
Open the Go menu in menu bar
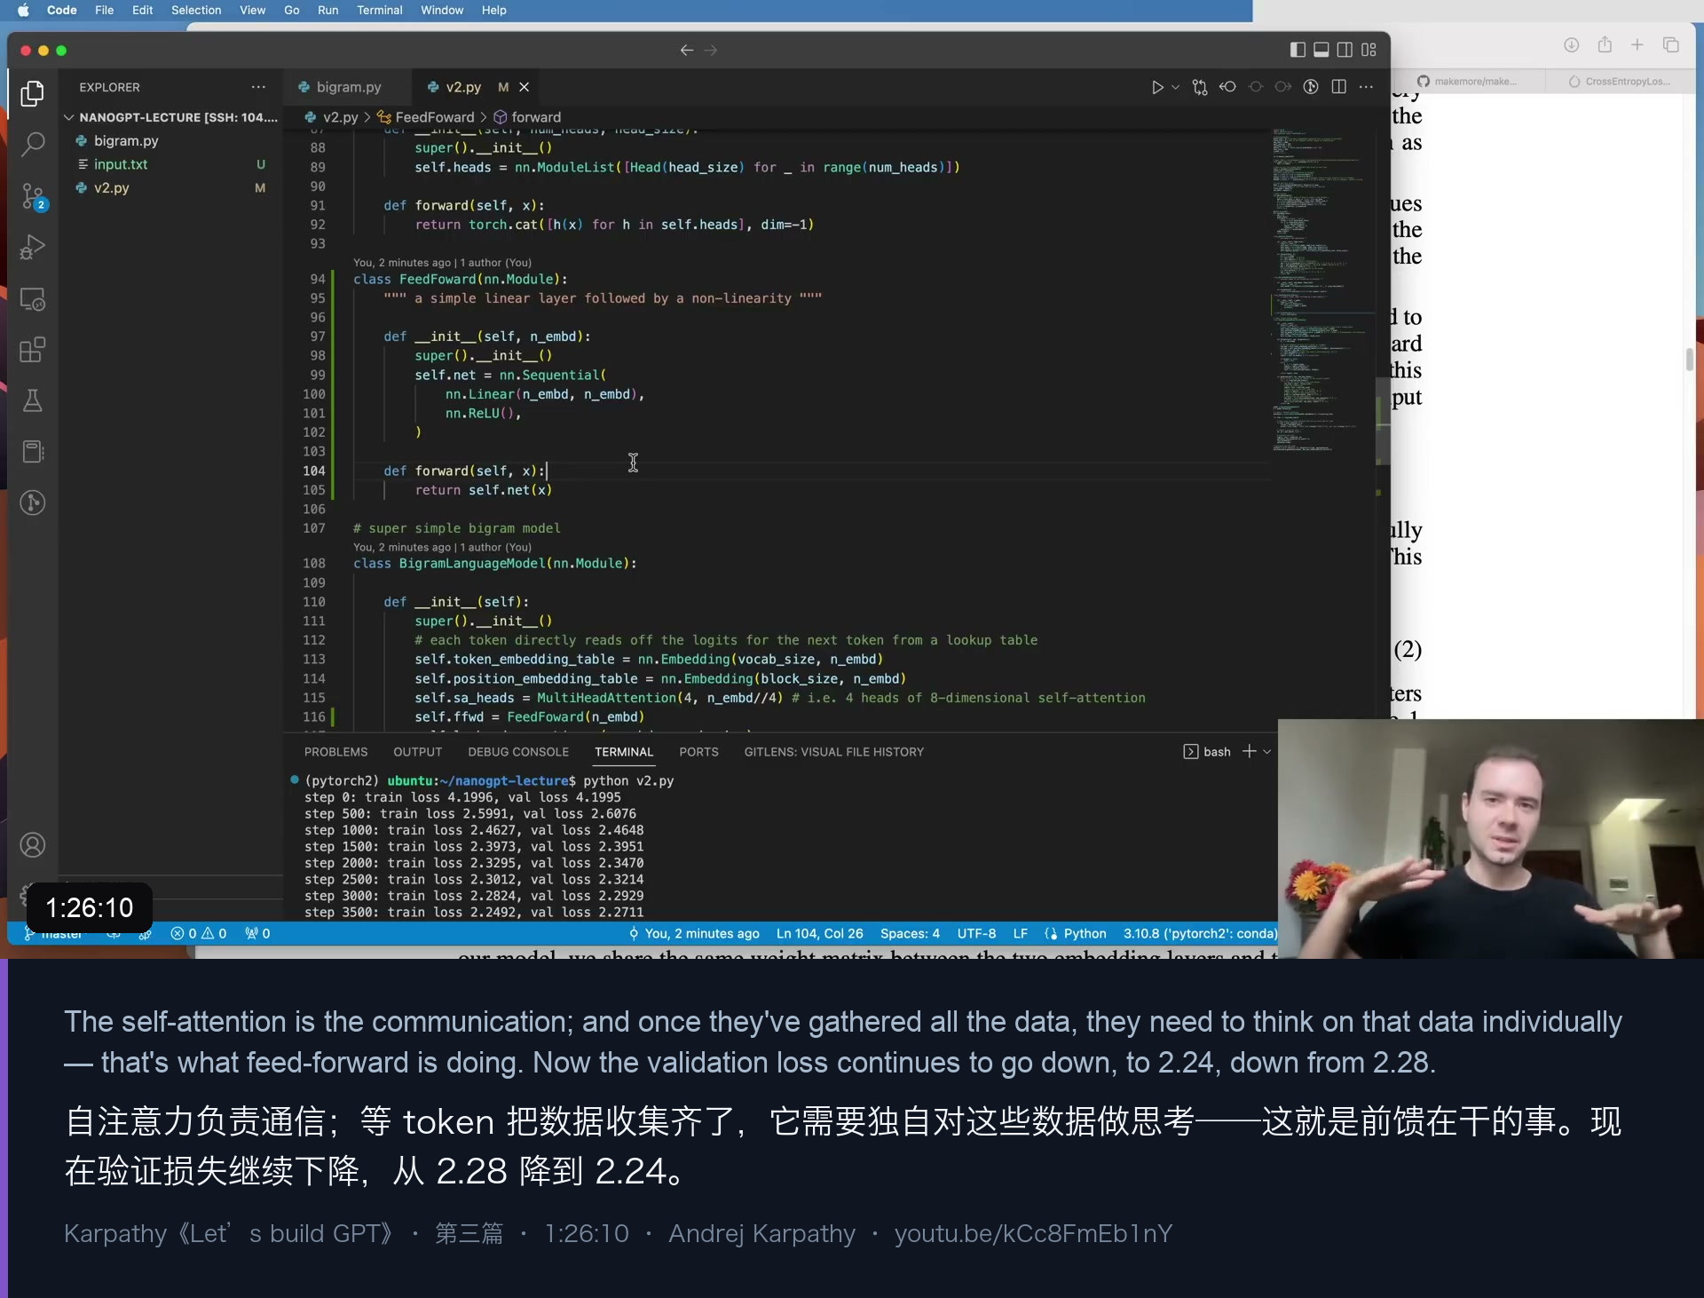click(x=291, y=10)
